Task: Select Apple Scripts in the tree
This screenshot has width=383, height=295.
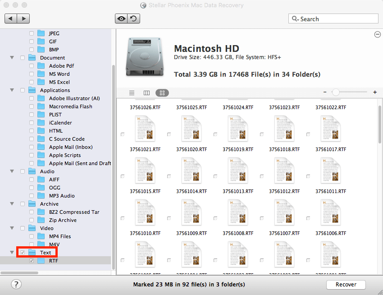Action: pos(65,155)
